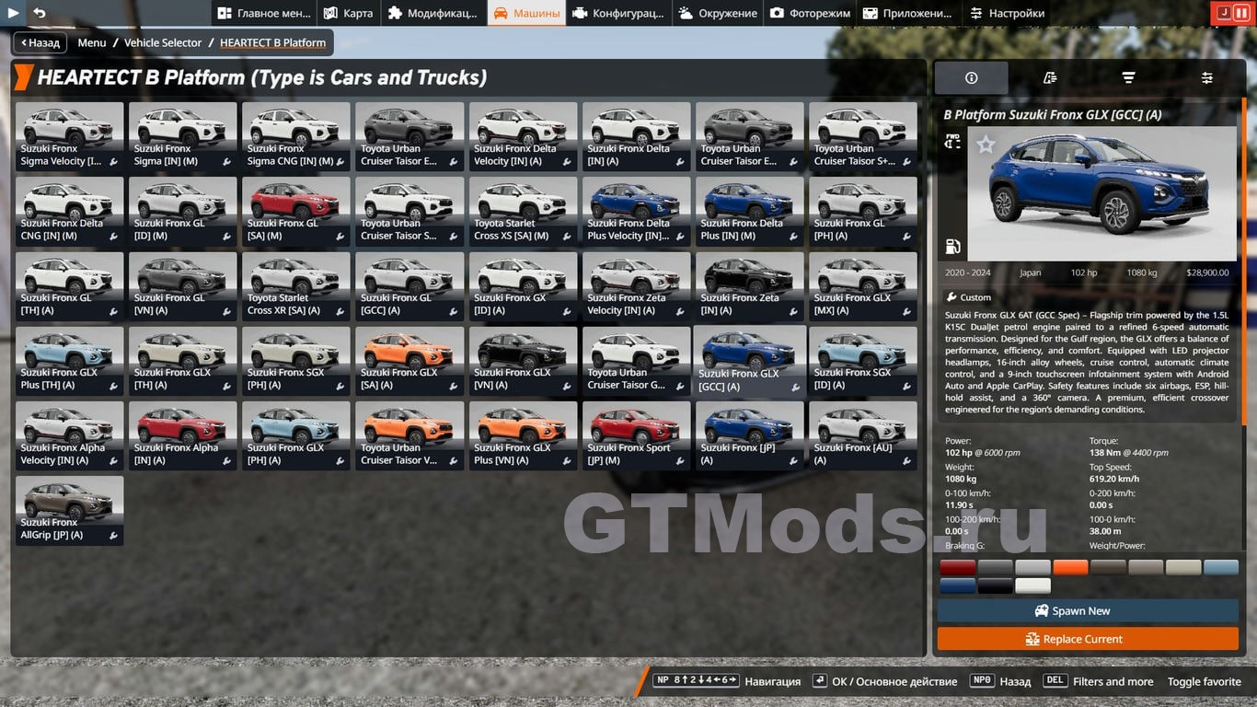Image resolution: width=1257 pixels, height=707 pixels.
Task: Open the Настройки menu
Action: click(1007, 13)
